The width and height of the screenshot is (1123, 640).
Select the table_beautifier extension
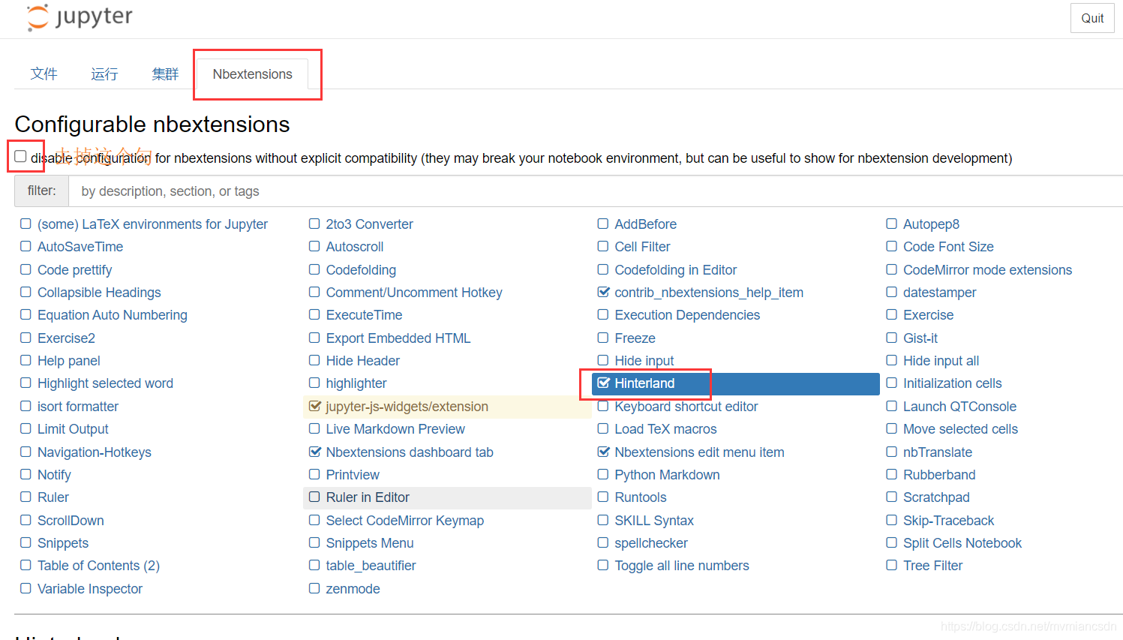pos(371,566)
